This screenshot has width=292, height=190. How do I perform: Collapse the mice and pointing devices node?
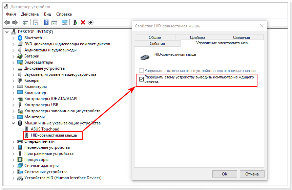coord(14,123)
